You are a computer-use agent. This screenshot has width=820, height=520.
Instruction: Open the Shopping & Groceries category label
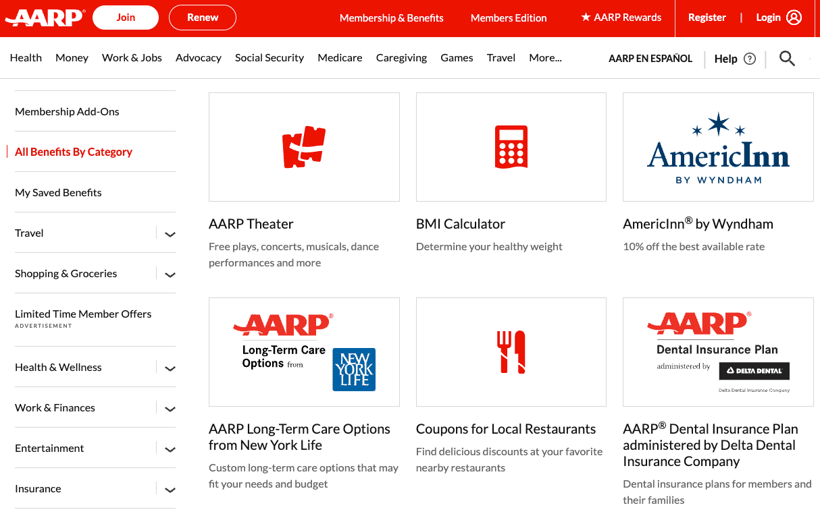(66, 274)
